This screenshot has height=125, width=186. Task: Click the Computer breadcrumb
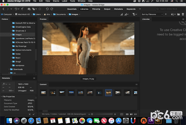7,14
